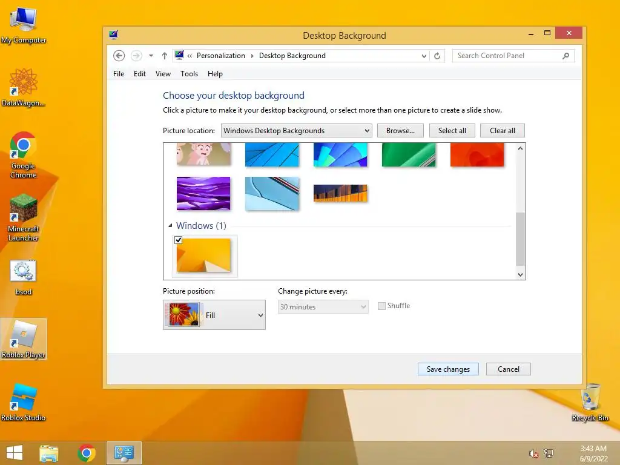
Task: Open the Windows Start button
Action: (15, 453)
